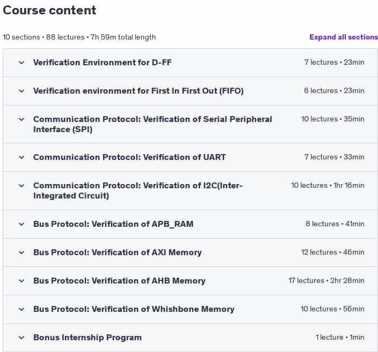378x352 pixels.
Task: Expand chevron for APB_RAM section
Action: click(21, 224)
